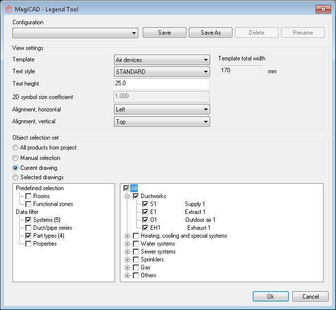Select Manual selection radio button

pyautogui.click(x=15, y=158)
